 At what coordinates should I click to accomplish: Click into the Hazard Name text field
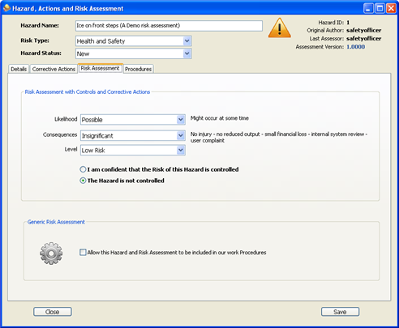click(x=169, y=26)
